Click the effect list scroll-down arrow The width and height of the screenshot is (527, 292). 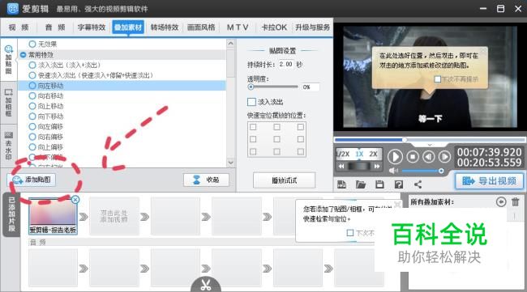pos(230,163)
